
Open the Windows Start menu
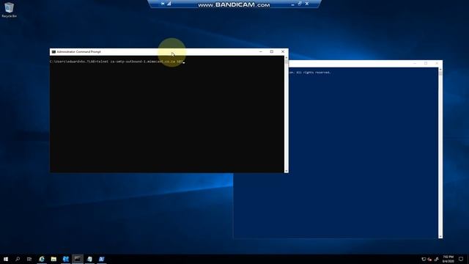pyautogui.click(x=6, y=259)
